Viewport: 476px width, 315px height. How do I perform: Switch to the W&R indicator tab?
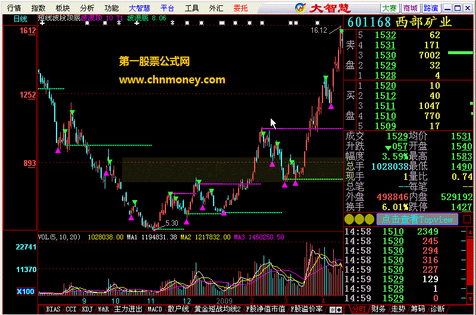103,309
